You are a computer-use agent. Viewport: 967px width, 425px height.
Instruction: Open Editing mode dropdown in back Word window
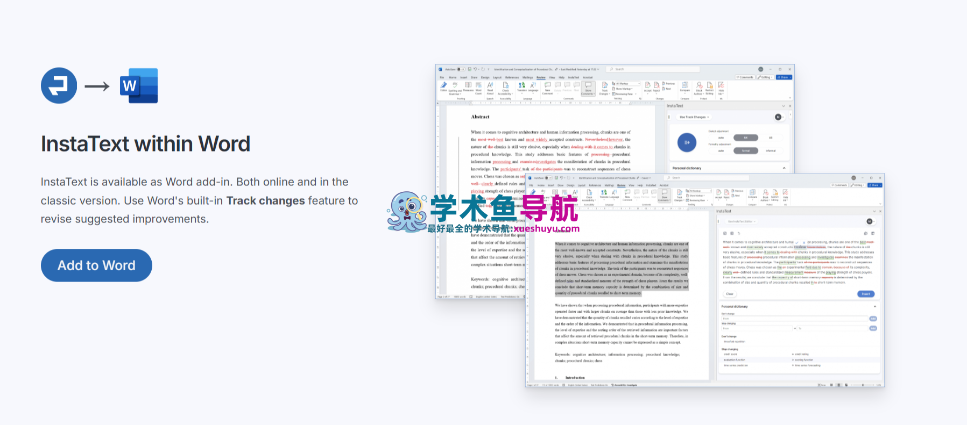(x=765, y=77)
